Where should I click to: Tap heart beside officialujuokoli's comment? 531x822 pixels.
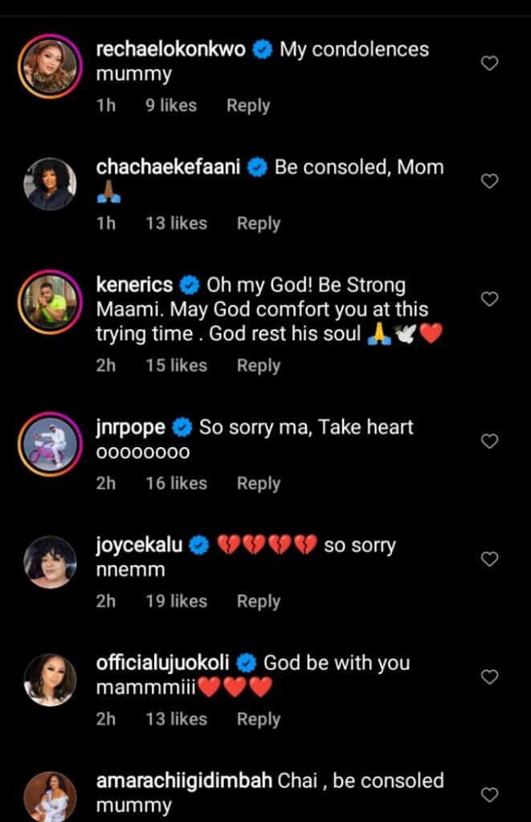489,678
